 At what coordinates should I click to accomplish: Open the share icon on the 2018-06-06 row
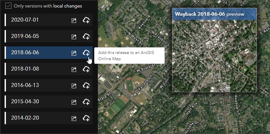(74, 53)
